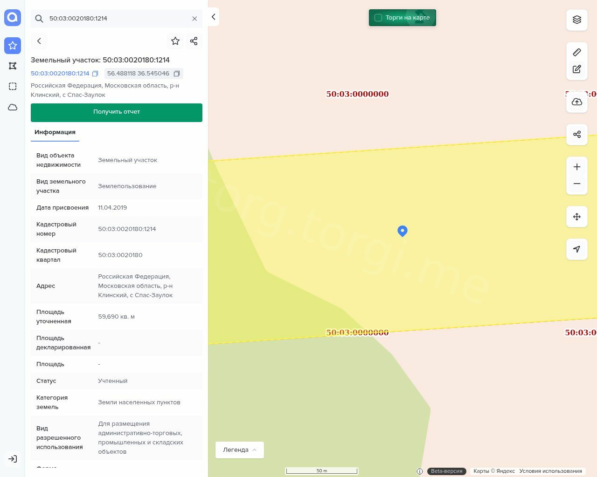The width and height of the screenshot is (597, 477).
Task: Click the blue location marker on map
Action: 403,231
